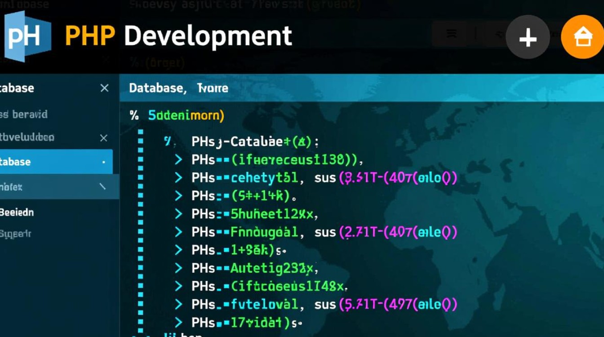The width and height of the screenshot is (604, 337).
Task: Click the blue PH logo icon
Action: click(x=27, y=36)
